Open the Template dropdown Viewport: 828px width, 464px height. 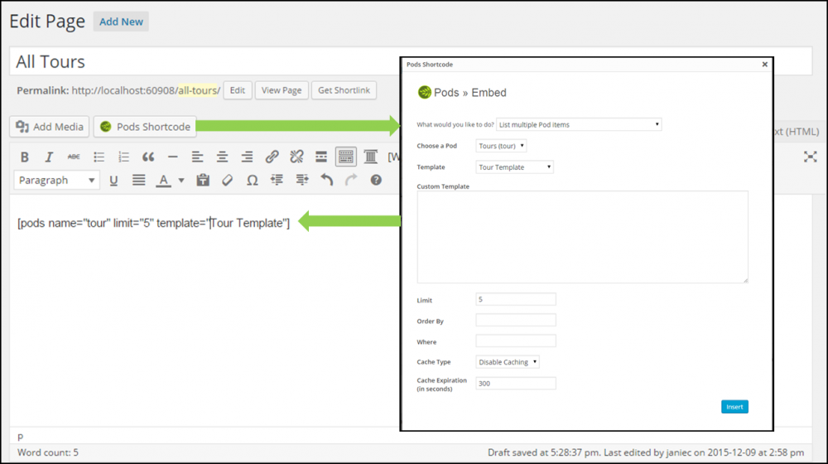pyautogui.click(x=514, y=167)
